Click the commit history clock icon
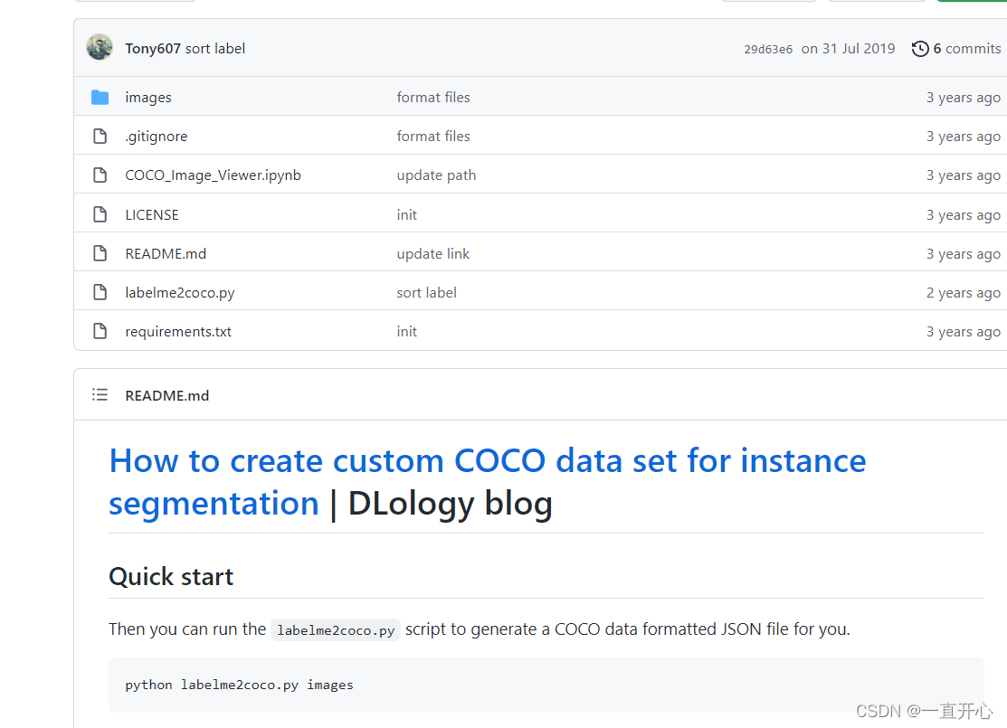The image size is (1007, 728). [x=919, y=49]
